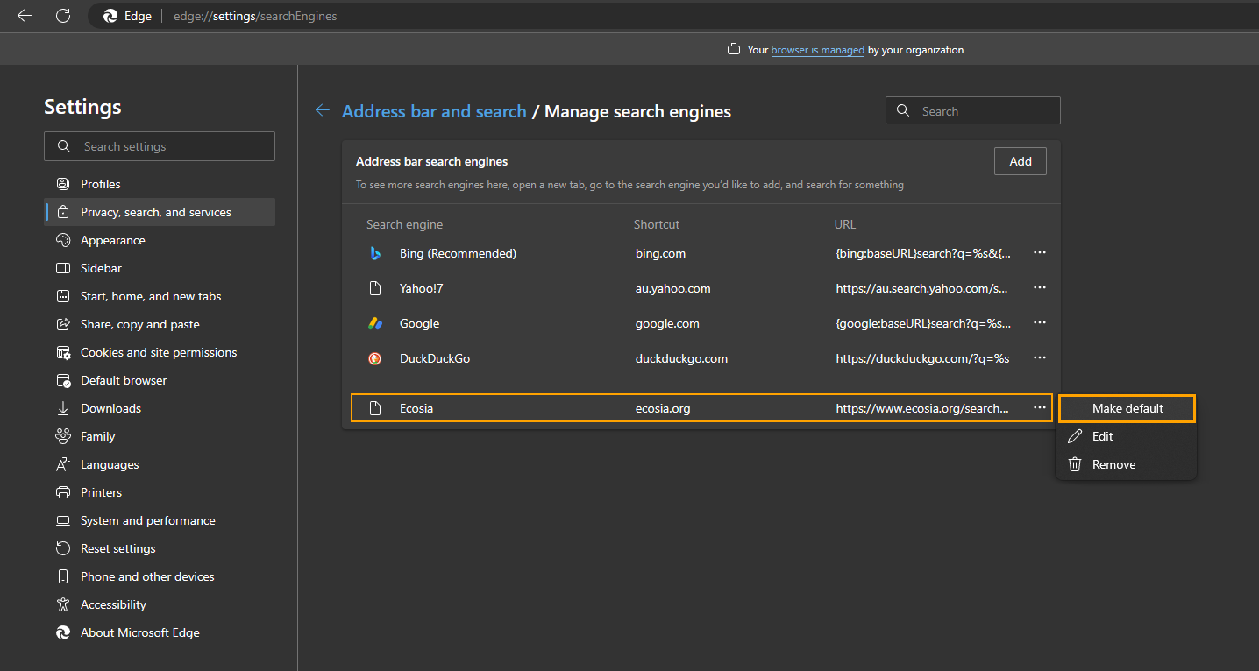Screen dimensions: 1259x671
Task: Open the 'browser is managed' link
Action: point(818,50)
